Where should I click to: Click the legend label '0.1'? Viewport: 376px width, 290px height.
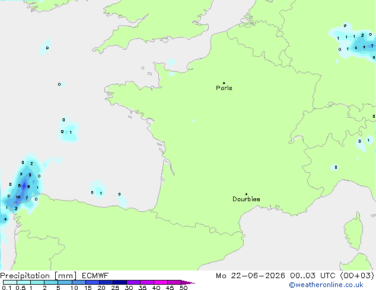tap(7, 288)
